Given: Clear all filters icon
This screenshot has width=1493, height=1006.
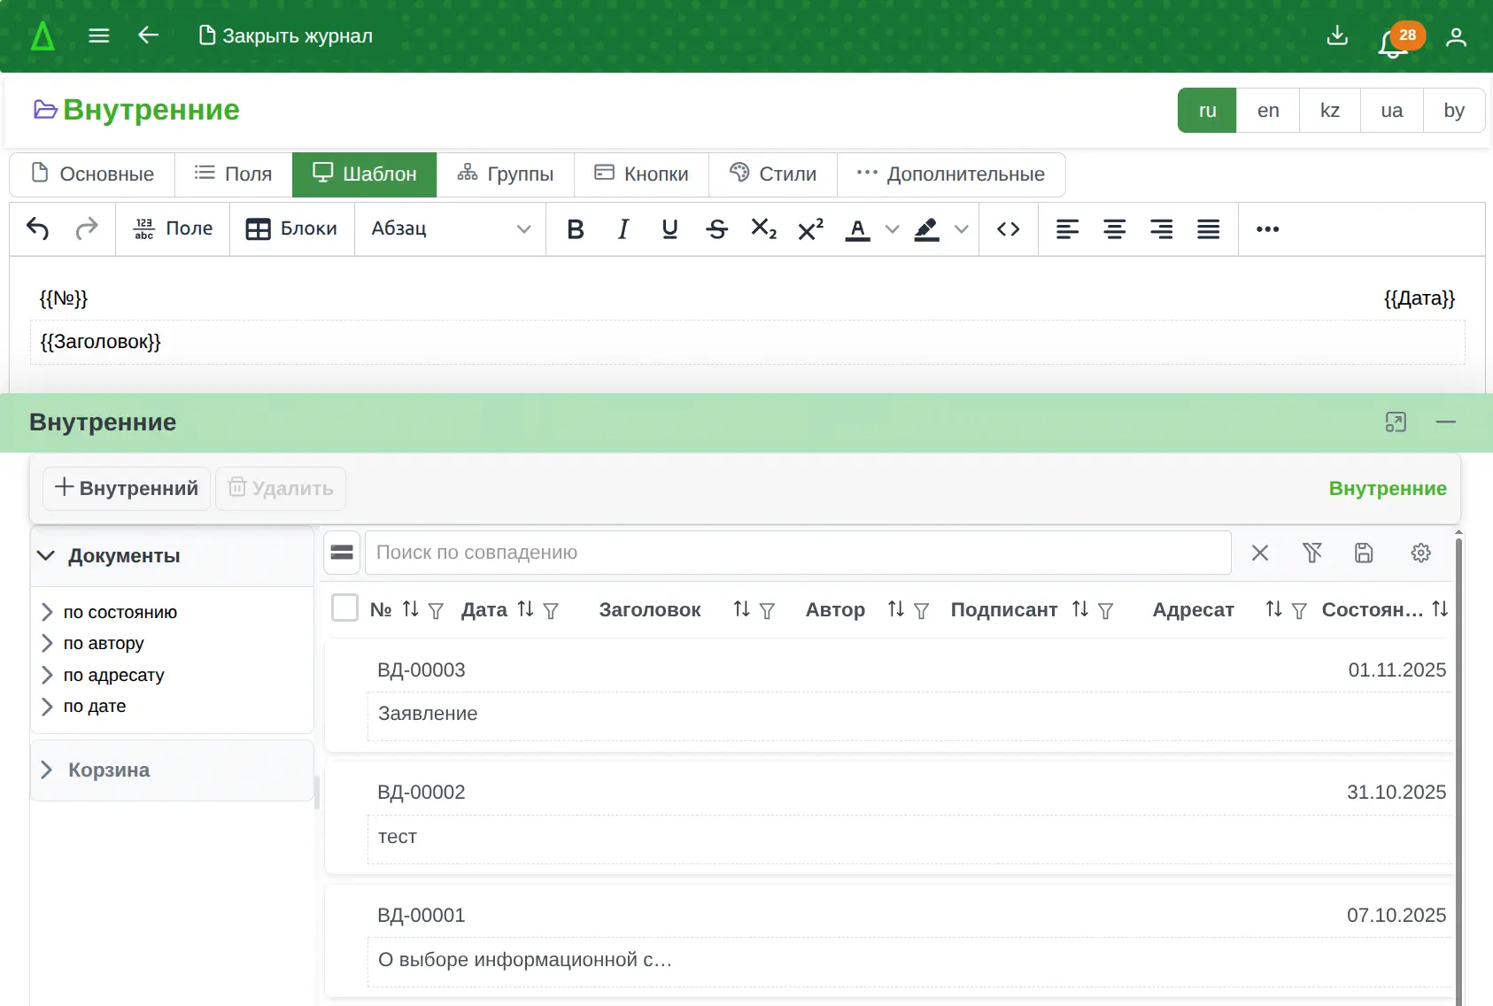Looking at the screenshot, I should coord(1311,553).
